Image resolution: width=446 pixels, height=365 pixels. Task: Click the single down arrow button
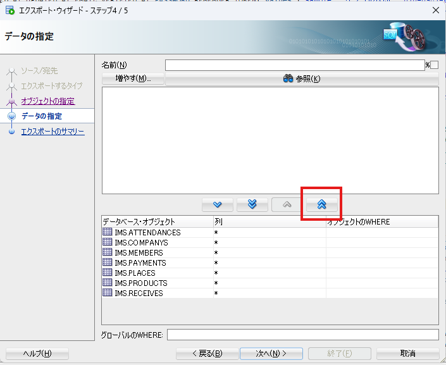(218, 204)
